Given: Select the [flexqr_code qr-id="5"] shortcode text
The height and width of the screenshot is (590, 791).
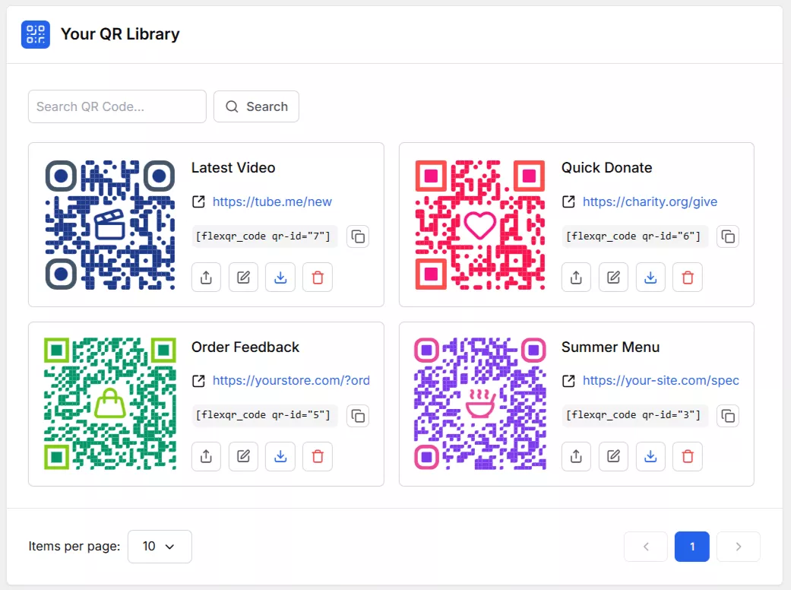Looking at the screenshot, I should pos(263,415).
